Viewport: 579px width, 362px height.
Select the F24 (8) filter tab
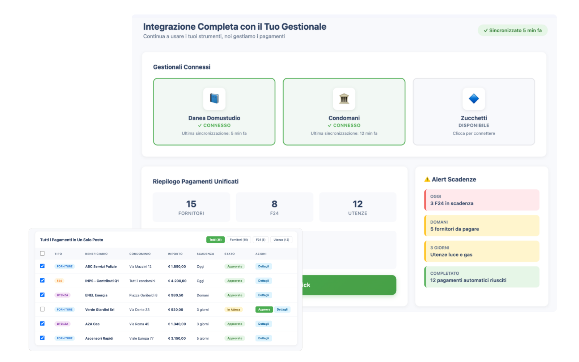pos(261,240)
